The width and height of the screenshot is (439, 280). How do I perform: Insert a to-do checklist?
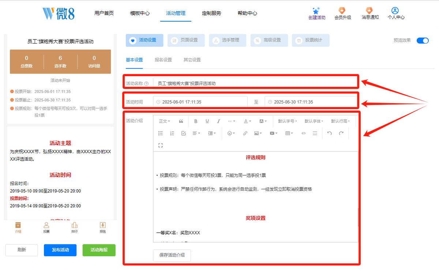(x=184, y=133)
